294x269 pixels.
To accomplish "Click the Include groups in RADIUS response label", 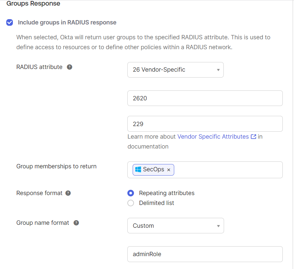I will [x=67, y=22].
